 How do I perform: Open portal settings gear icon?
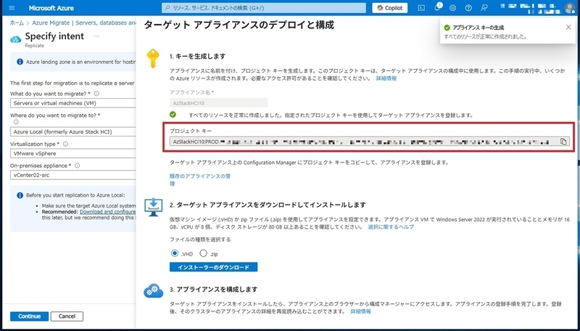point(452,8)
